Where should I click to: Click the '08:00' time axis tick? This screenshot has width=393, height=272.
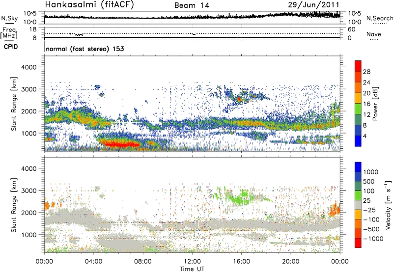pyautogui.click(x=142, y=262)
